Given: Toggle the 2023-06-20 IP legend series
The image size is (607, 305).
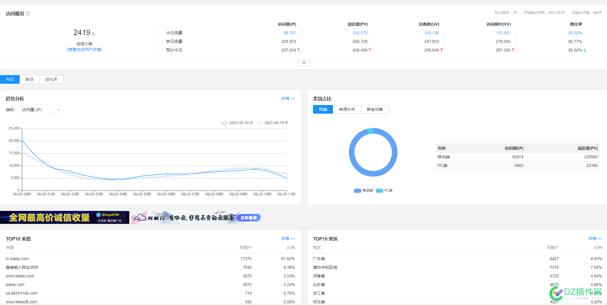Looking at the screenshot, I should pyautogui.click(x=237, y=123).
